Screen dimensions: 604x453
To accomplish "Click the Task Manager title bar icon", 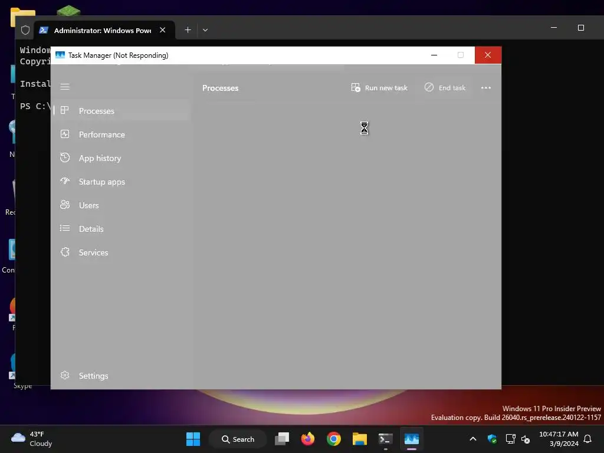I will point(60,55).
